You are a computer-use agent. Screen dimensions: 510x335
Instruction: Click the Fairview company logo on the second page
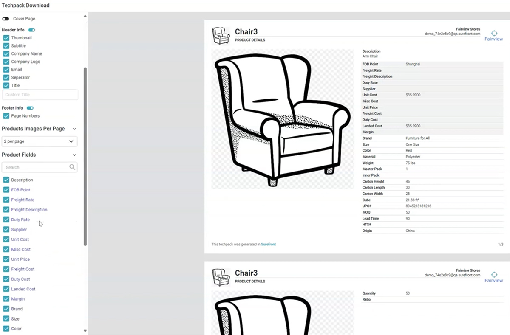(493, 276)
